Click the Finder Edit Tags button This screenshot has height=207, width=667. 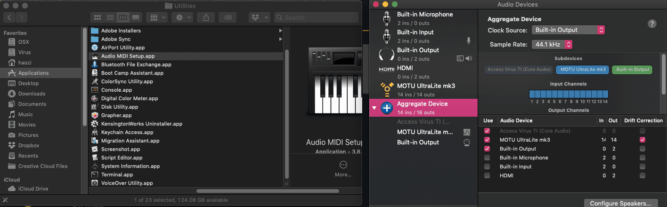click(228, 17)
